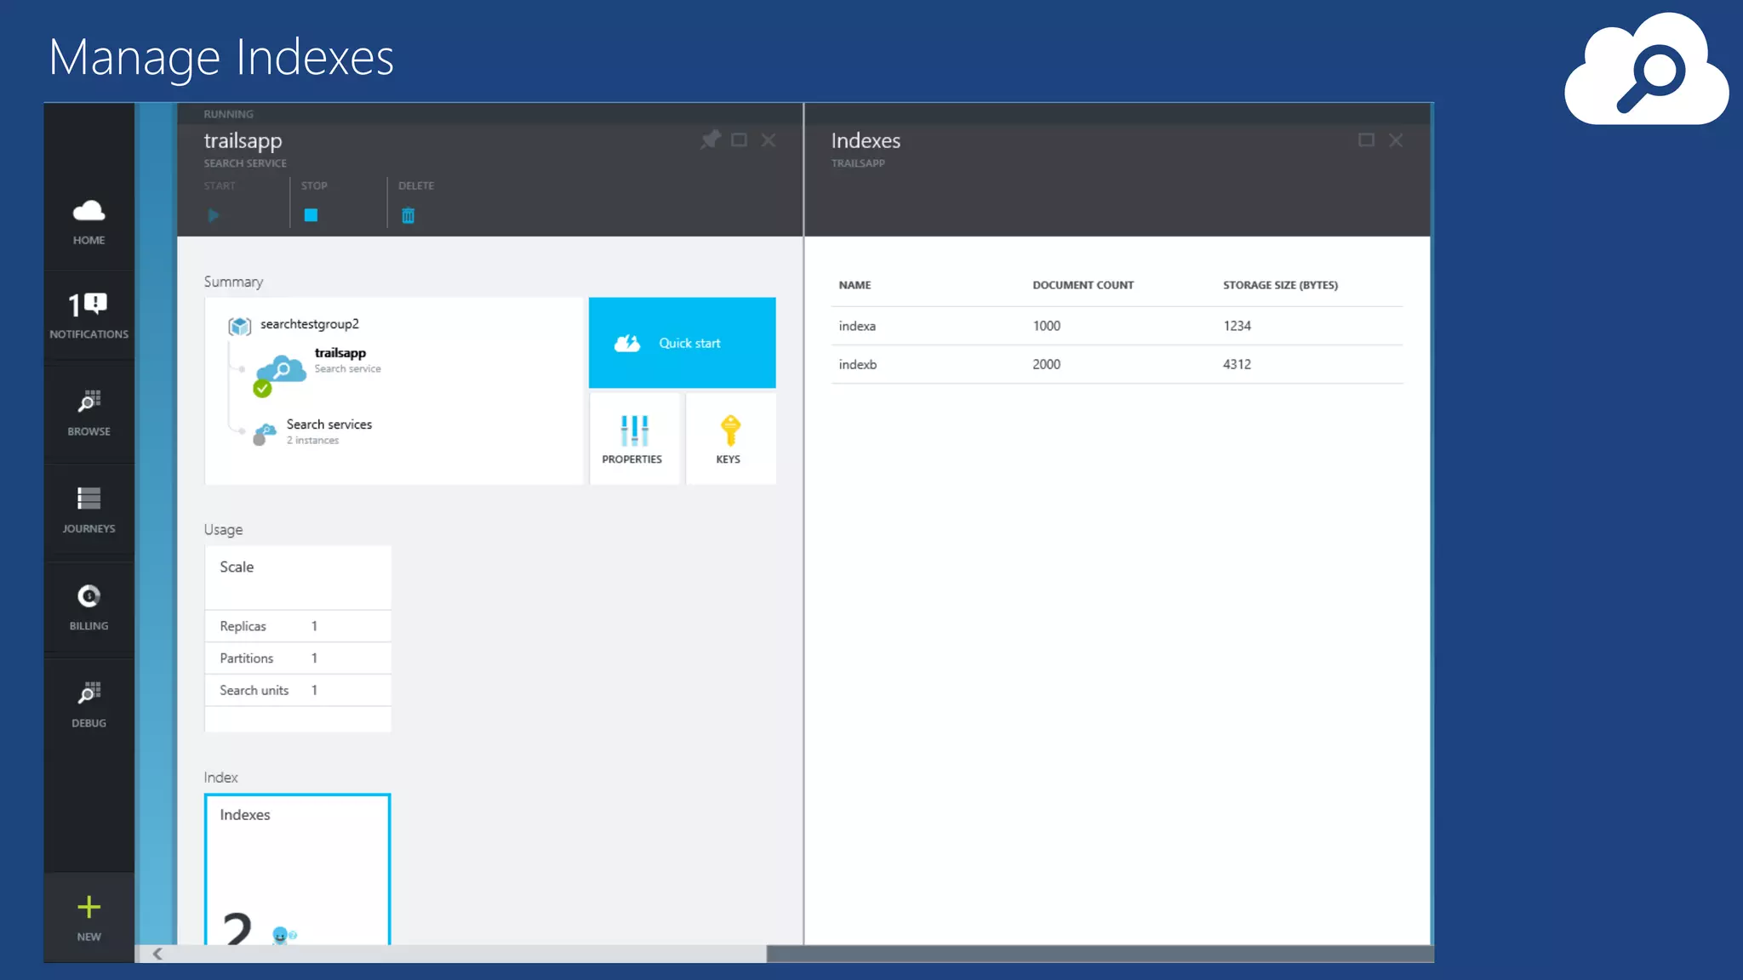Maximize the trailsapp blade
This screenshot has height=980, width=1743.
click(739, 140)
